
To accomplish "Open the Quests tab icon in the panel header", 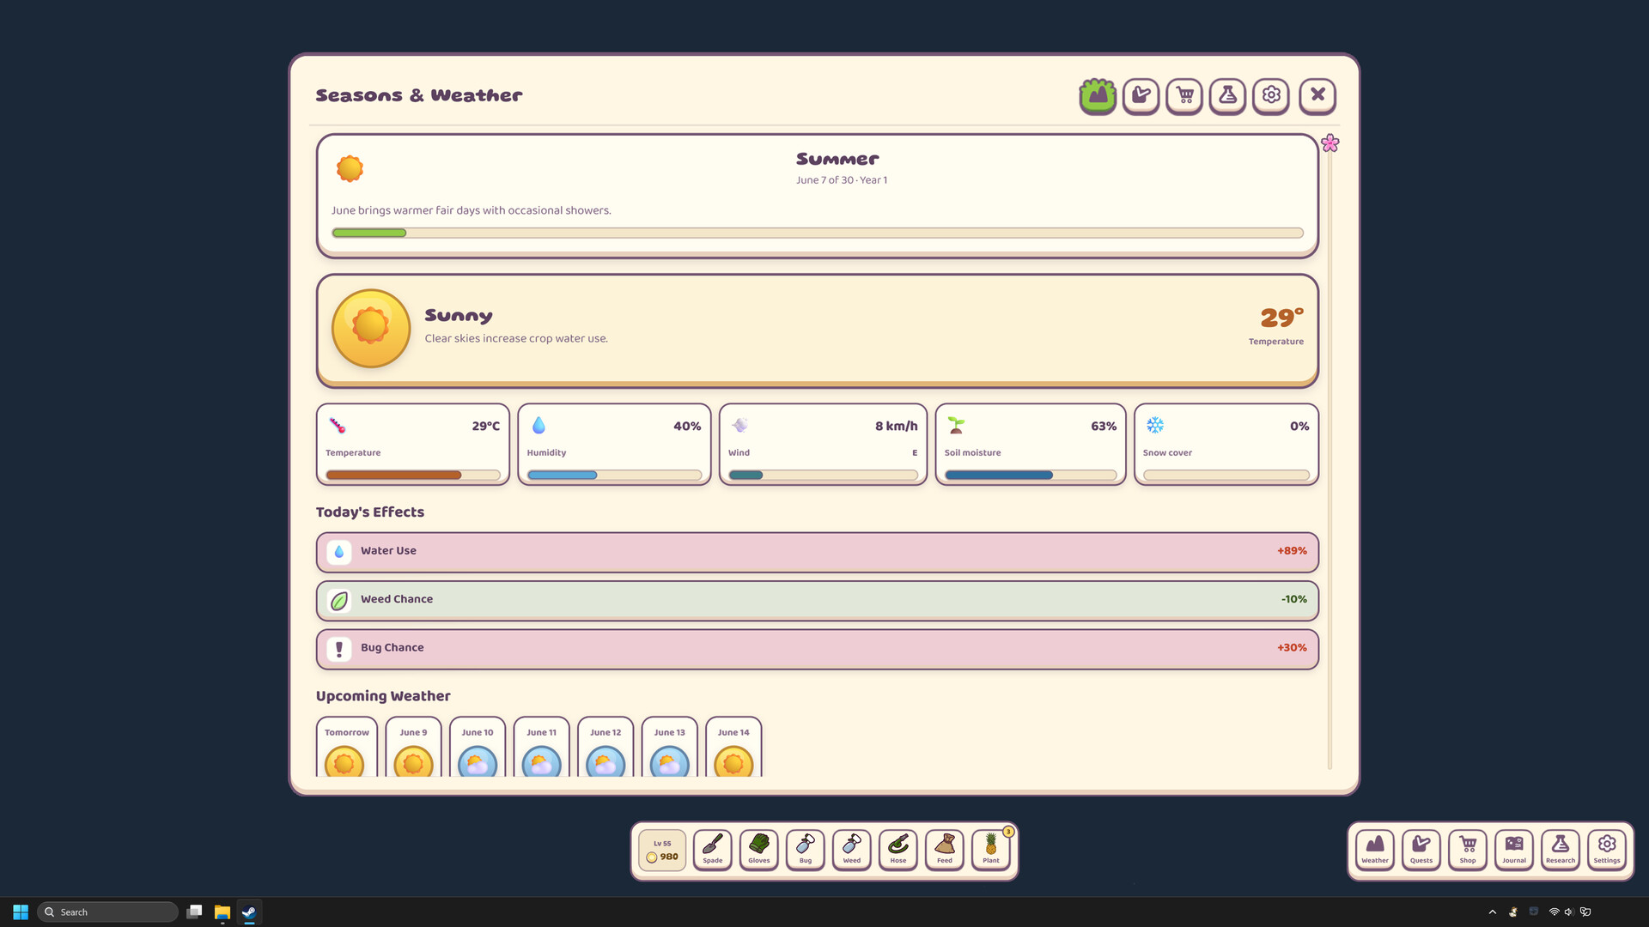I will pos(1141,95).
